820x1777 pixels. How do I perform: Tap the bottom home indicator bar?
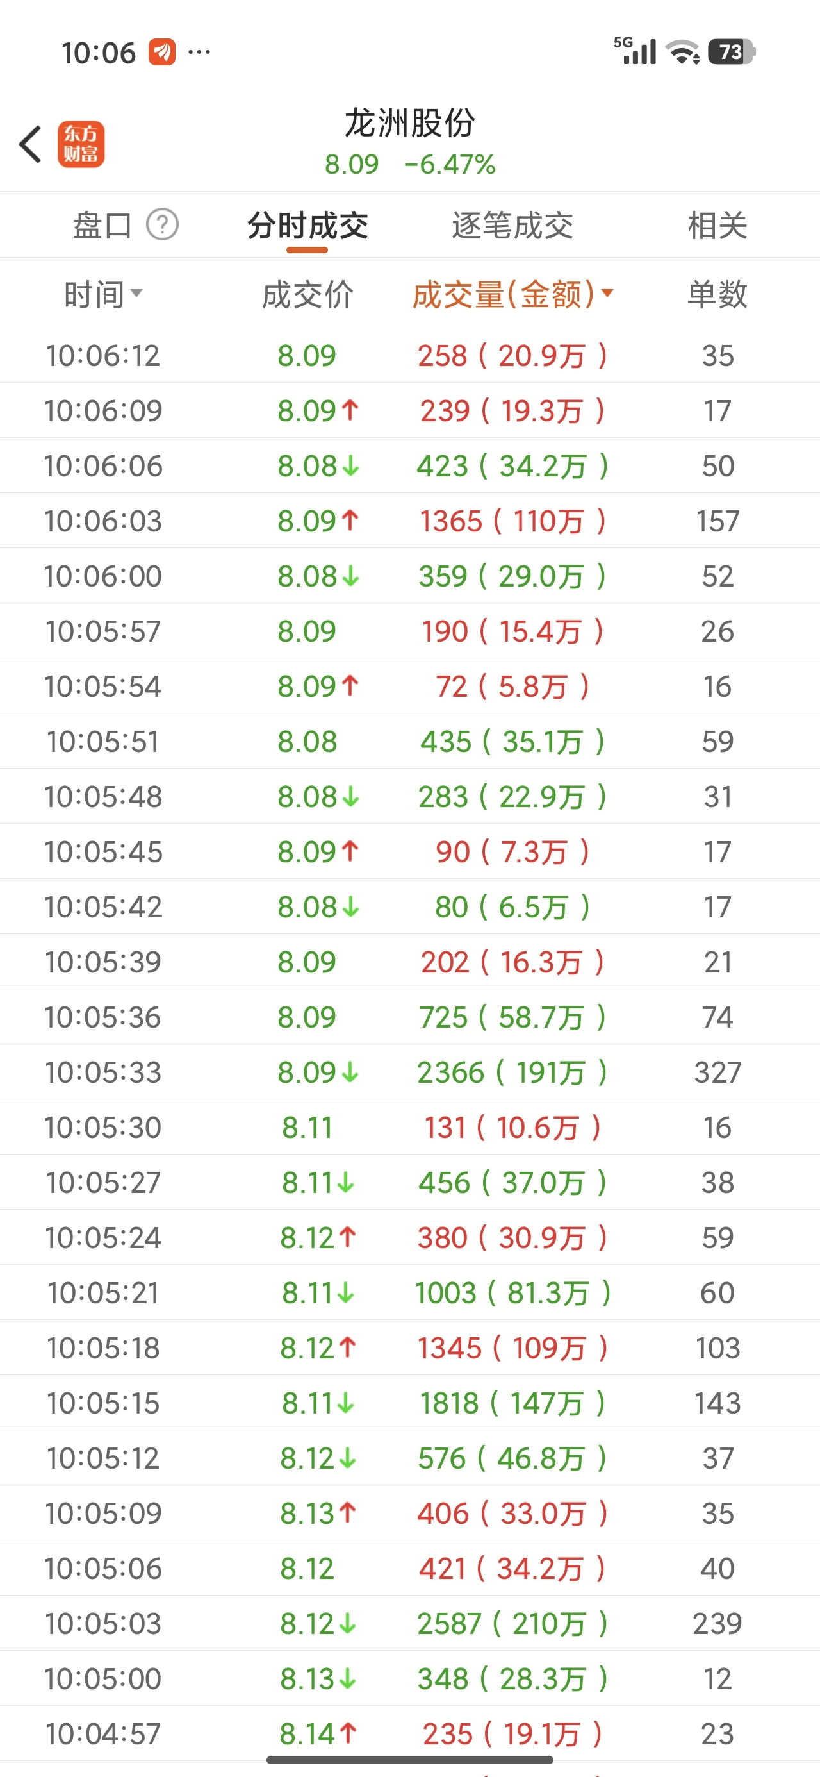pyautogui.click(x=409, y=1760)
